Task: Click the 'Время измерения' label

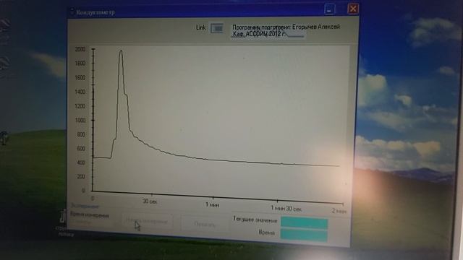Action: [x=90, y=215]
